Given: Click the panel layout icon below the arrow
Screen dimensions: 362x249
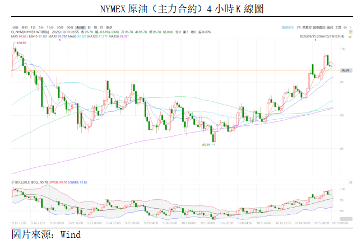Looking at the screenshot, I should 350,32.
